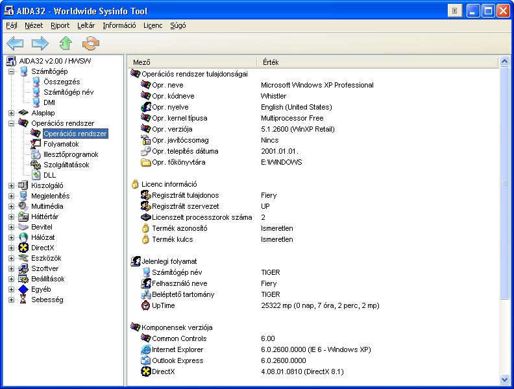Click the Illesztőprogramok tree icon
514x389 pixels.
[x=36, y=154]
